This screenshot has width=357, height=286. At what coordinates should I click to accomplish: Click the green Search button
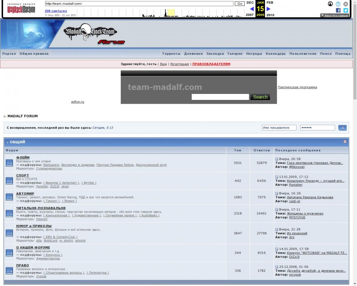(260, 97)
